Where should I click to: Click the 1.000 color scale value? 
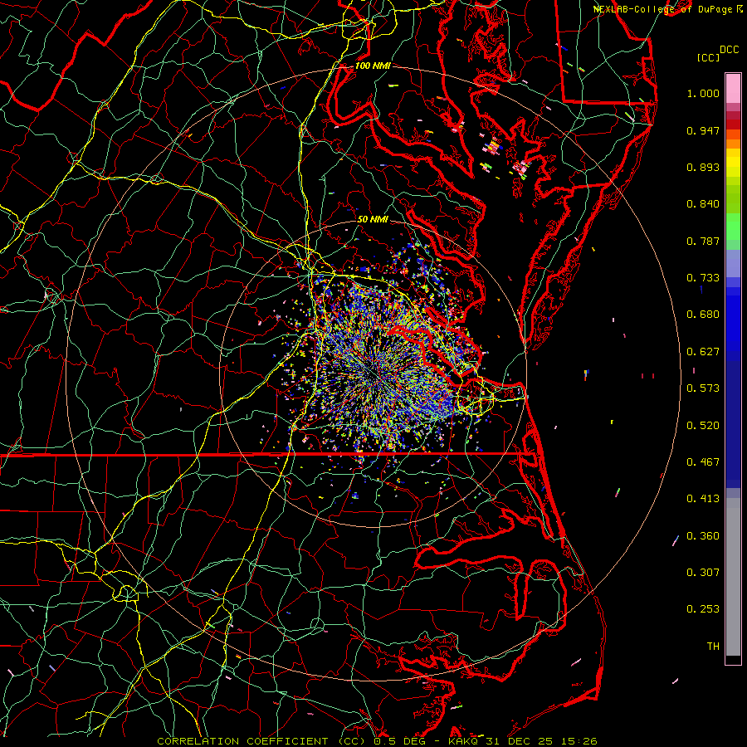pyautogui.click(x=703, y=93)
